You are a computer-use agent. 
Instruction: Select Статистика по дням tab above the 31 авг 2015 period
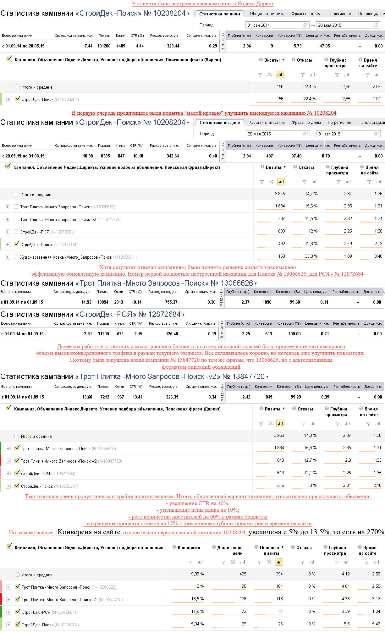[x=220, y=123]
